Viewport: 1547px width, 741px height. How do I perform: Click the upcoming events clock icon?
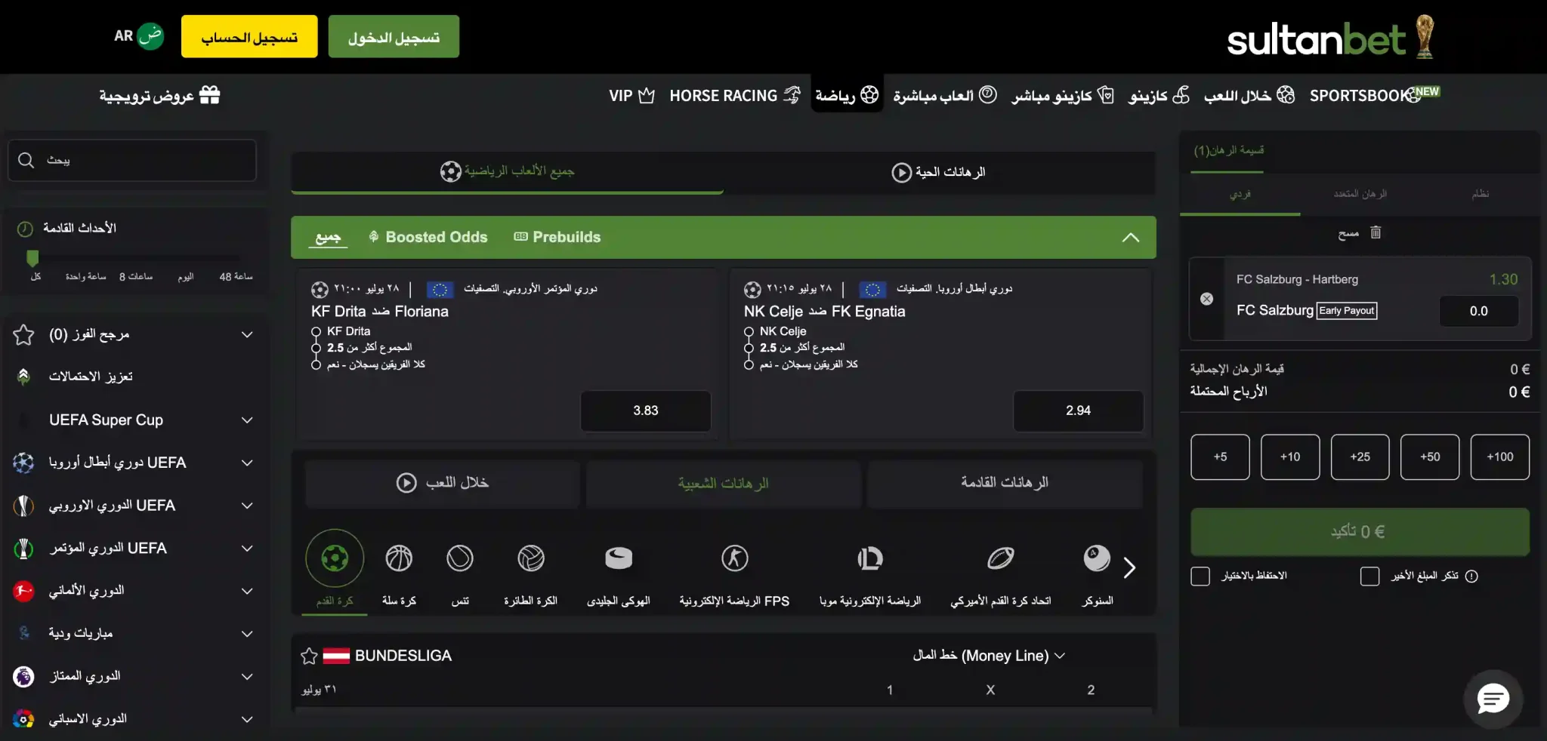click(25, 229)
